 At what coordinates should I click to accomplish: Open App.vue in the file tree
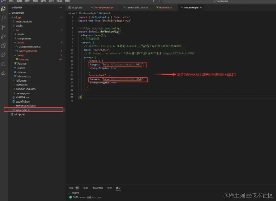coord(22,64)
